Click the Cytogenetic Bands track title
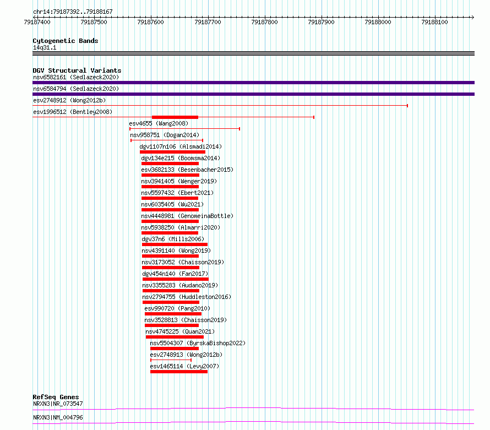 pyautogui.click(x=66, y=41)
